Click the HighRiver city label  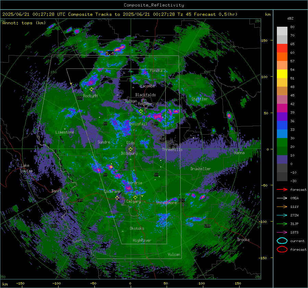point(142,240)
